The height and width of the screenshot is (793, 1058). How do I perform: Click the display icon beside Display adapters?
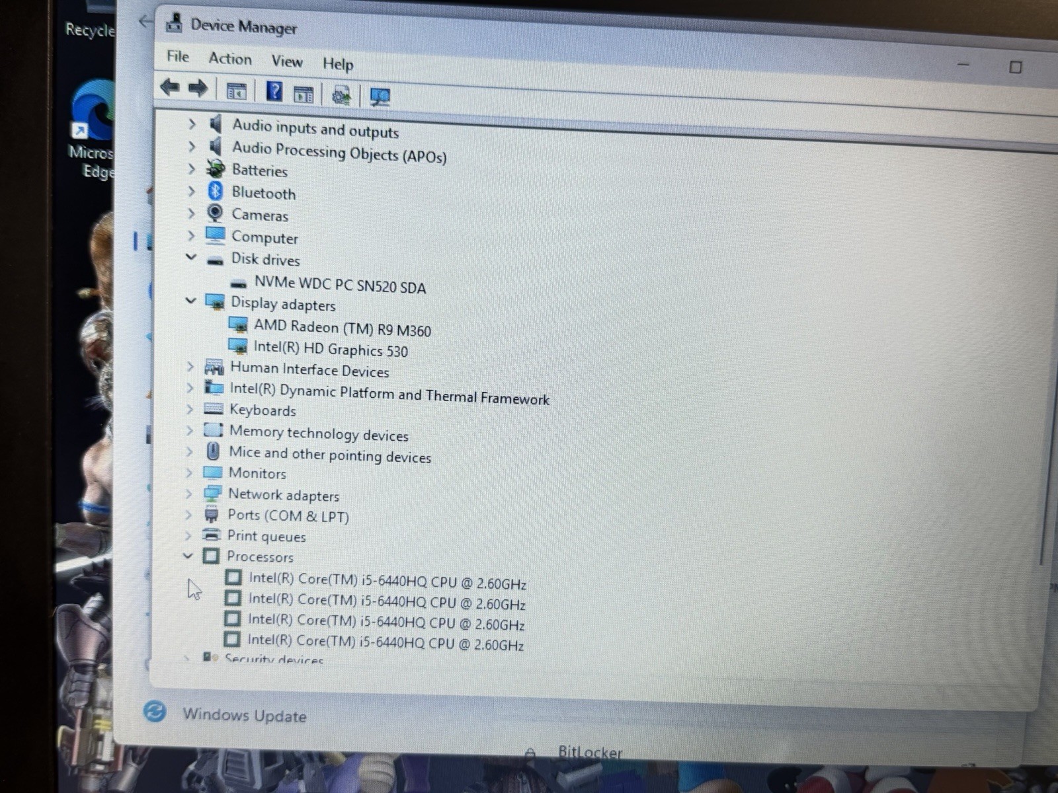(214, 302)
